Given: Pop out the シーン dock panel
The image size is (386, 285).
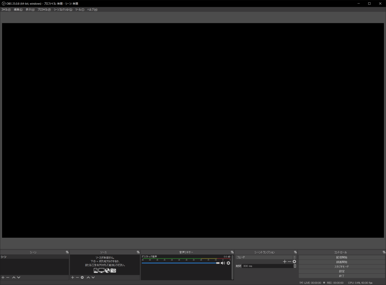Looking at the screenshot, I should (67, 252).
